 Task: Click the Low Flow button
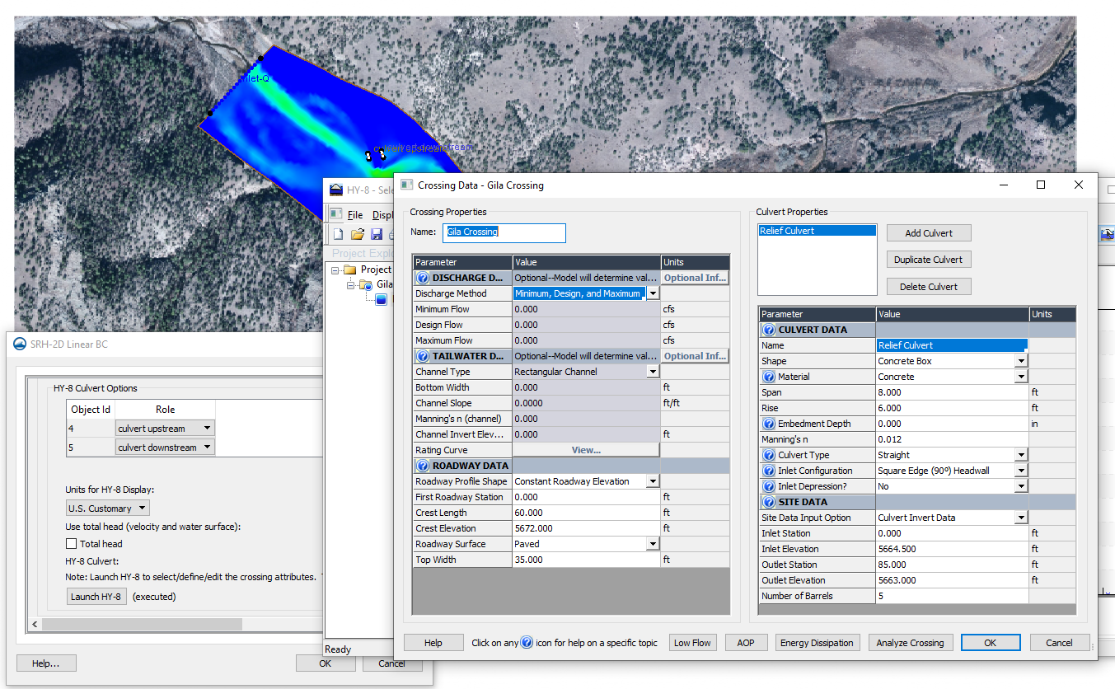pyautogui.click(x=692, y=643)
